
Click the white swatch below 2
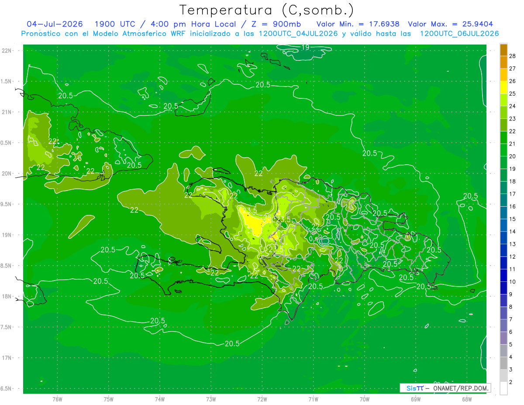(503, 388)
